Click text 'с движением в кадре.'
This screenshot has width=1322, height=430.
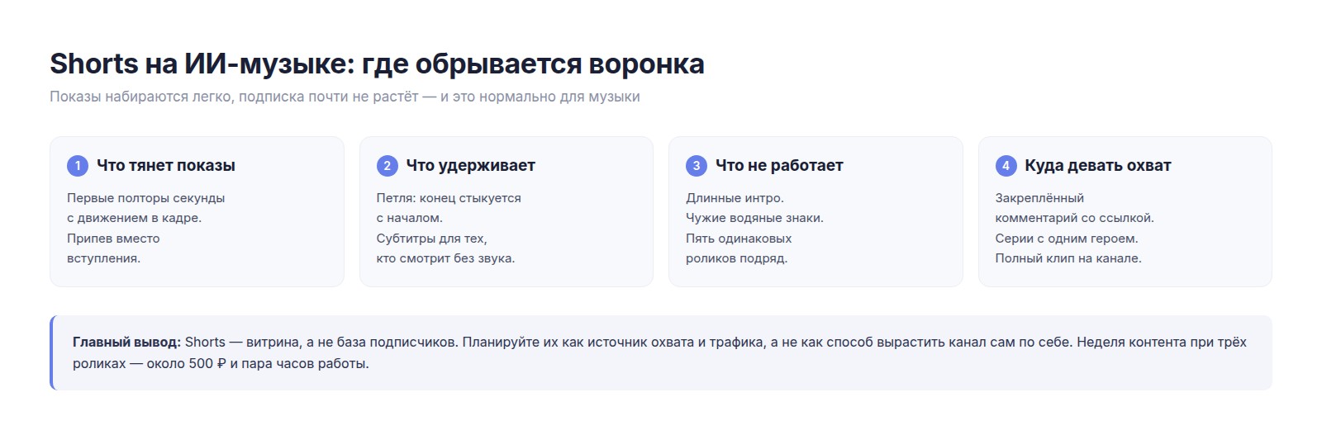pyautogui.click(x=135, y=218)
